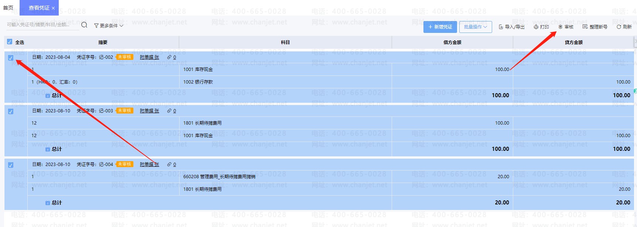
Task: Select the 查看凭证 tab
Action: pyautogui.click(x=39, y=8)
